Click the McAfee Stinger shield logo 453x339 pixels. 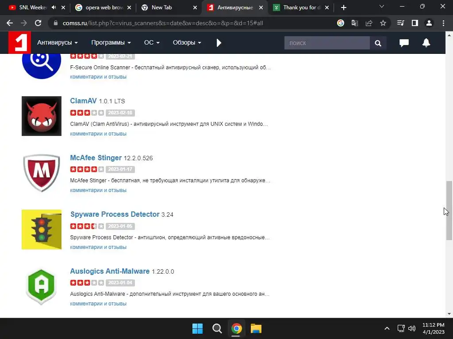coord(42,173)
